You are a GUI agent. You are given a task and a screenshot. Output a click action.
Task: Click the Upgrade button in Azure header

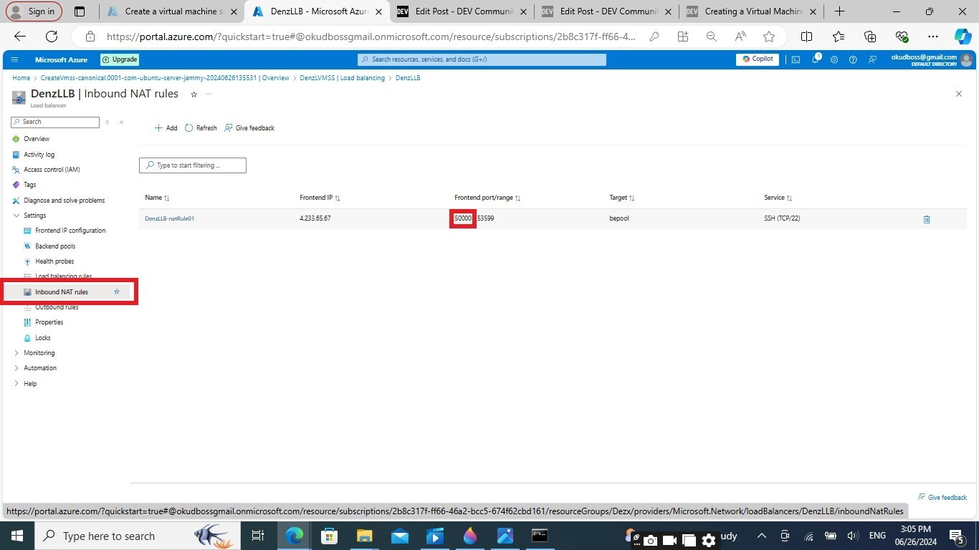(120, 59)
